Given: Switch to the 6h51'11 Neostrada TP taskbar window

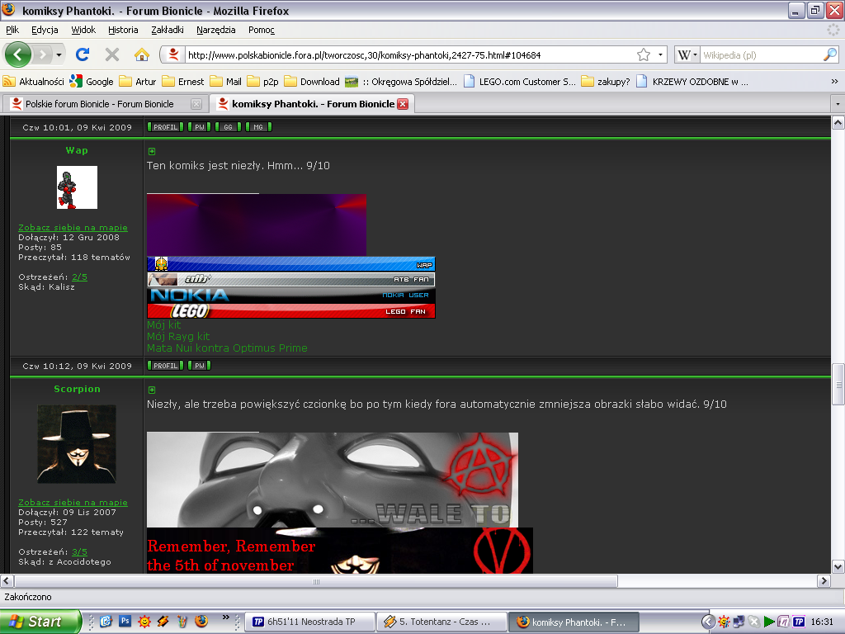Looking at the screenshot, I should coord(311,622).
